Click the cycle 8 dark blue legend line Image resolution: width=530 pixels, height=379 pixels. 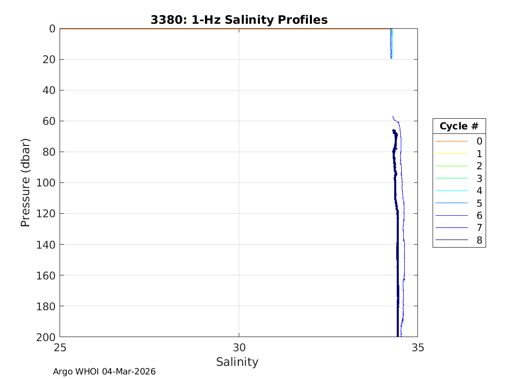pyautogui.click(x=451, y=241)
